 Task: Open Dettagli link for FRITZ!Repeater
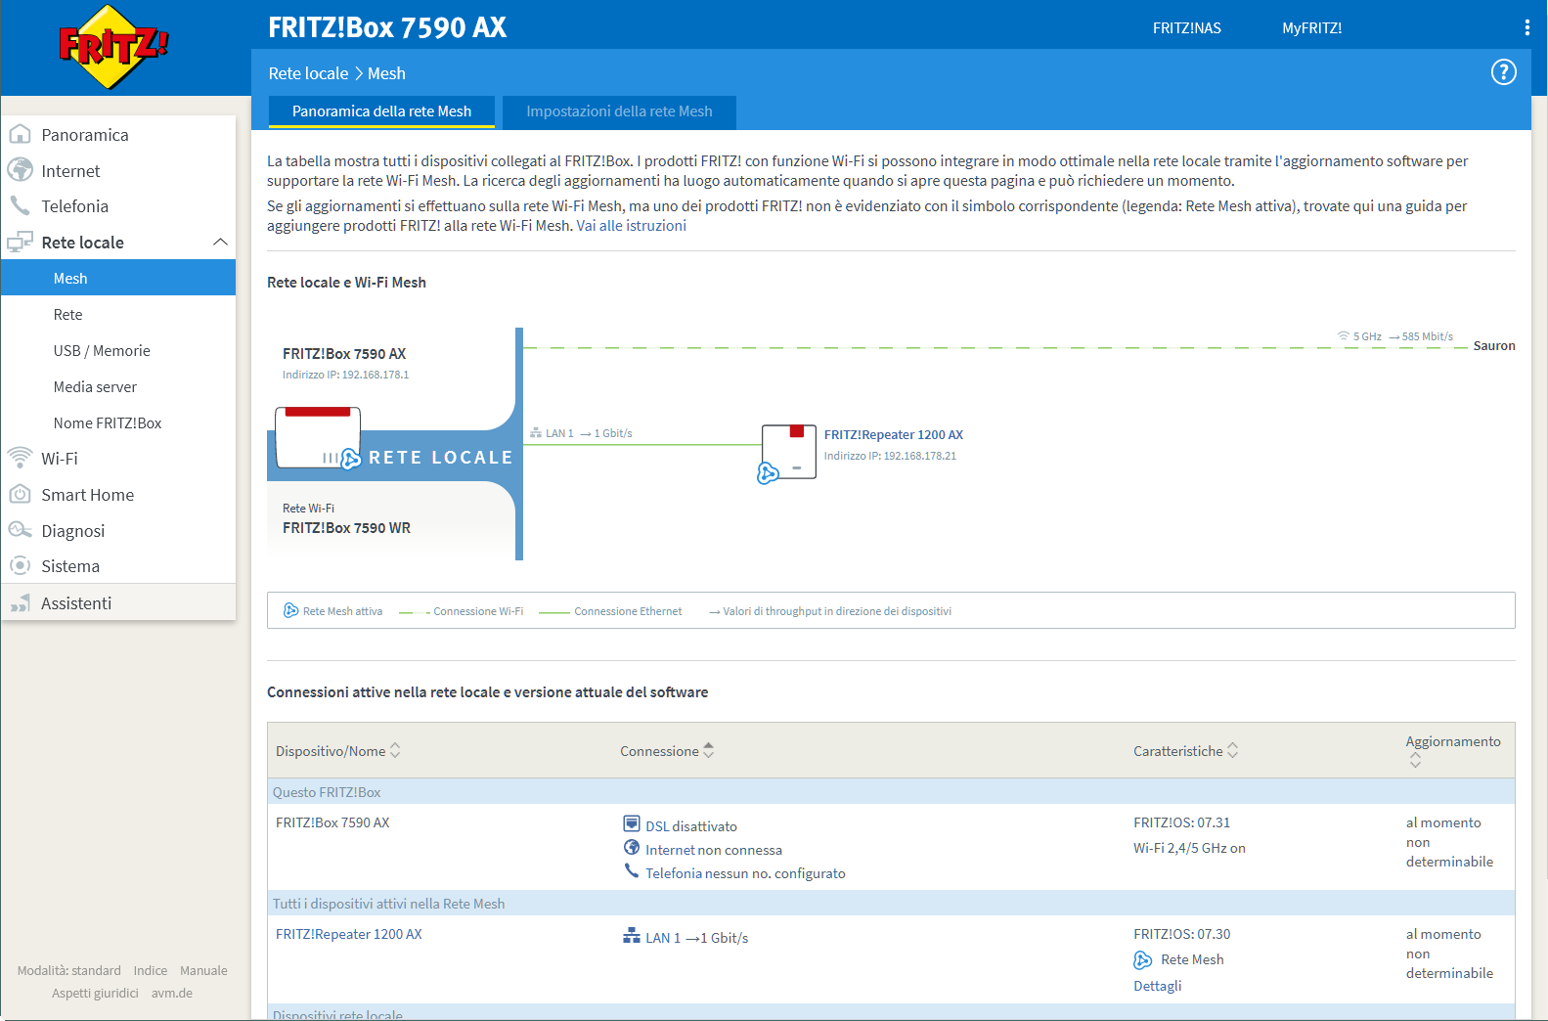point(1157,986)
